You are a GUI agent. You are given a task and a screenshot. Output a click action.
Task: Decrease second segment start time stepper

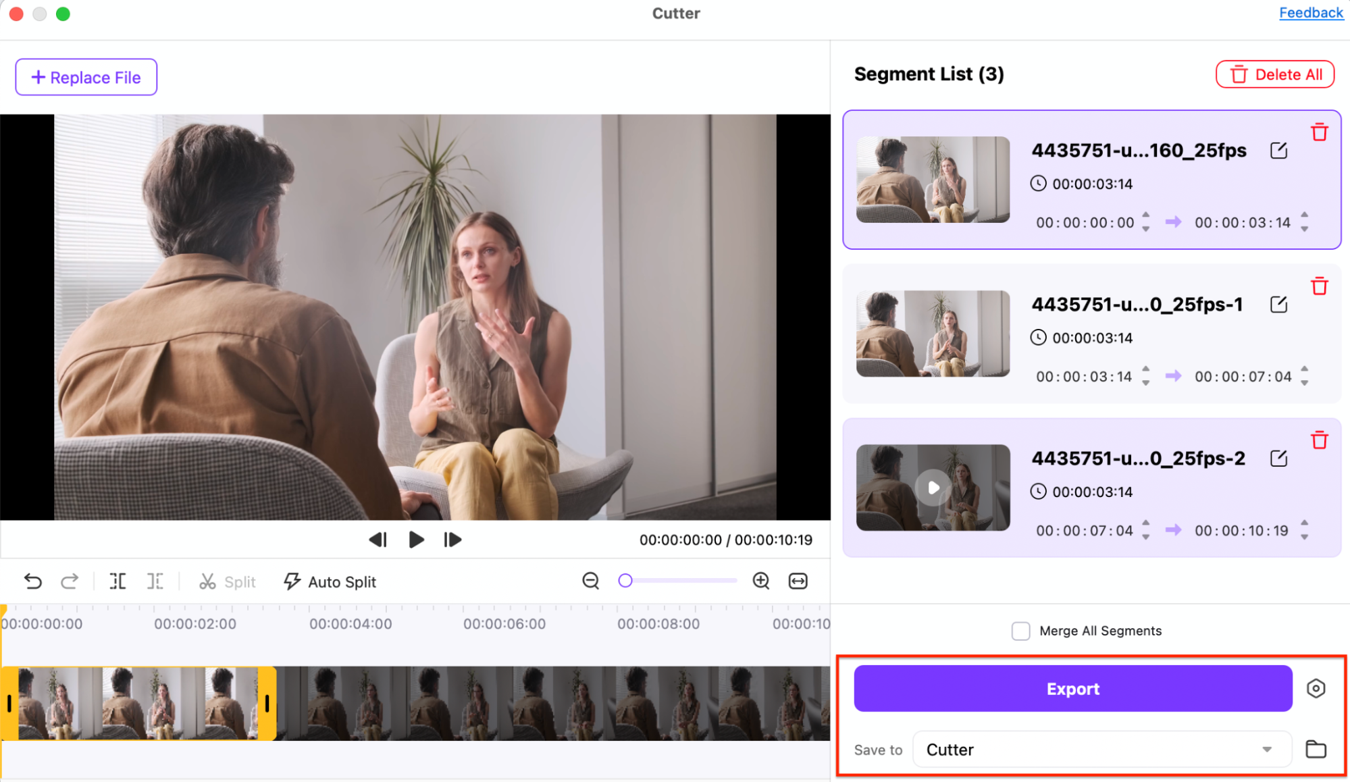[x=1146, y=383]
